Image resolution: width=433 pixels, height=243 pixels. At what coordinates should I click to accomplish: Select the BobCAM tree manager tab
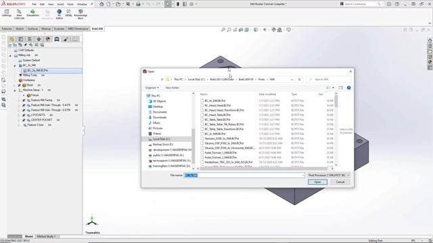(57, 39)
